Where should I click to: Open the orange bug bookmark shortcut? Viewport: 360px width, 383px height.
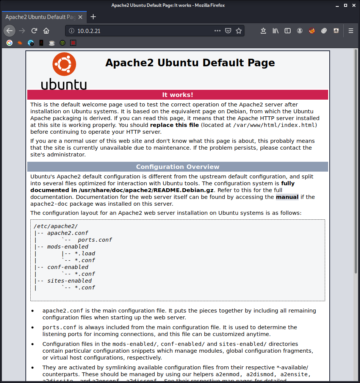tap(20, 43)
